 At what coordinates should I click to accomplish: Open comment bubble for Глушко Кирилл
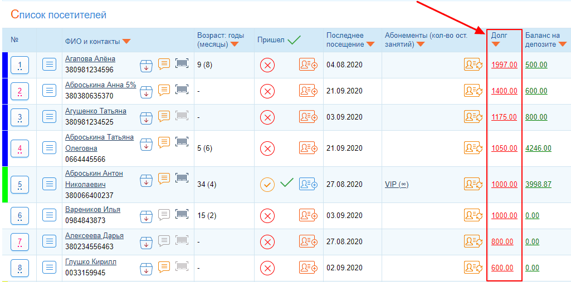coord(164,266)
